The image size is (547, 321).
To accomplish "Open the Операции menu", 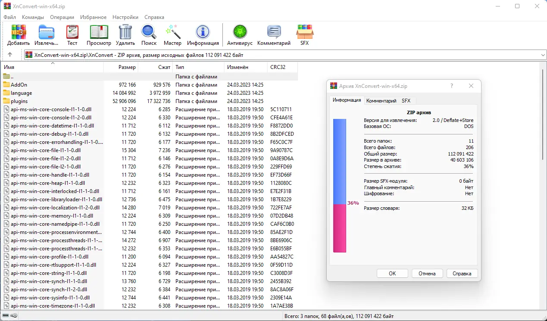I will (62, 17).
